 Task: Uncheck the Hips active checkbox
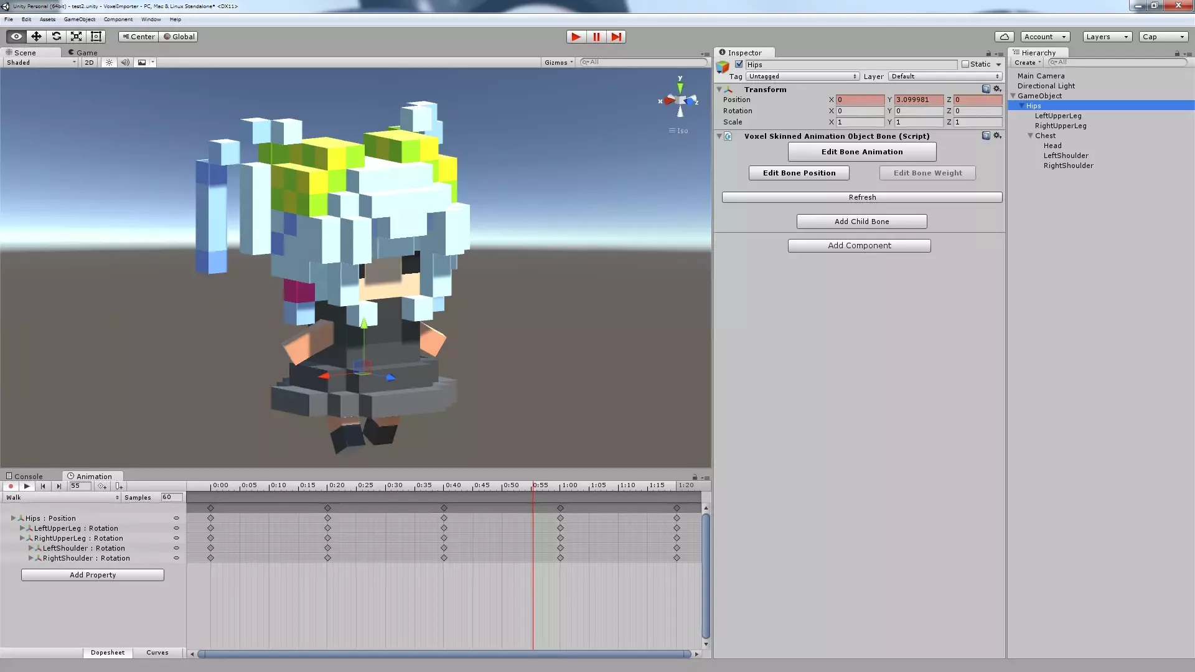click(739, 64)
